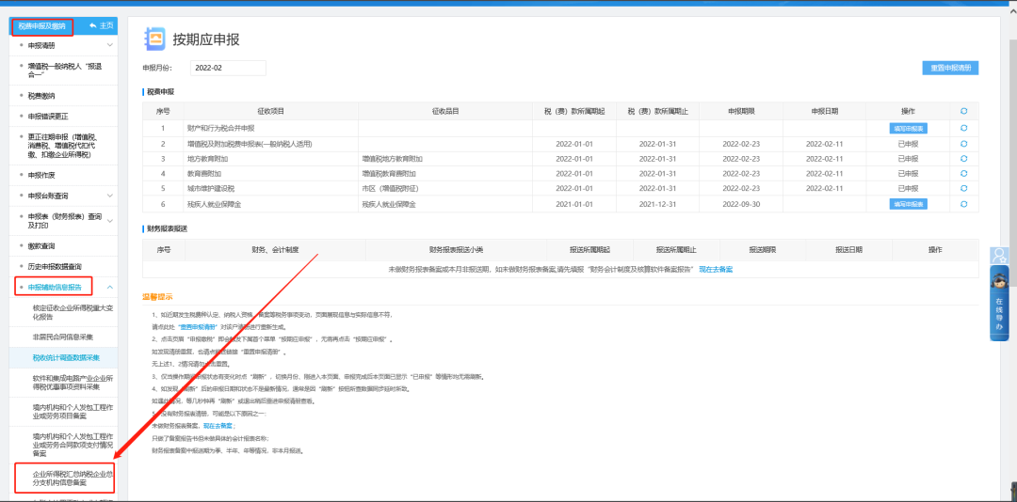
Task: Click the 重置申报清册 button
Action: pyautogui.click(x=950, y=68)
